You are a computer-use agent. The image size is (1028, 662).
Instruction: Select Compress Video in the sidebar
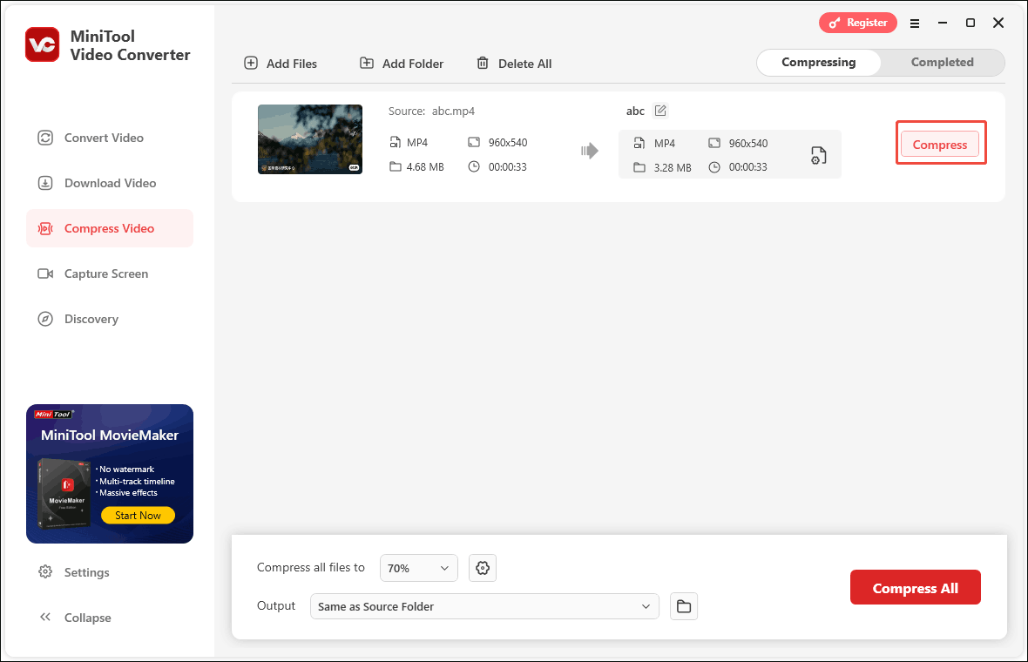(x=110, y=228)
